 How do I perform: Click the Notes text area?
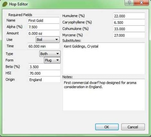point(104,95)
